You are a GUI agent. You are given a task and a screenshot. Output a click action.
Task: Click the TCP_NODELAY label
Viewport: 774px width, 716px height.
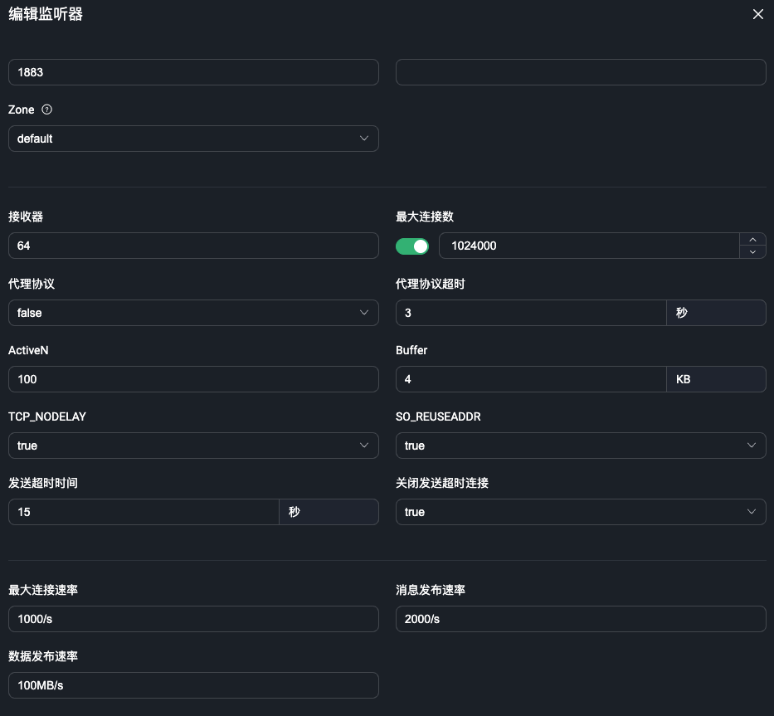pyautogui.click(x=47, y=416)
